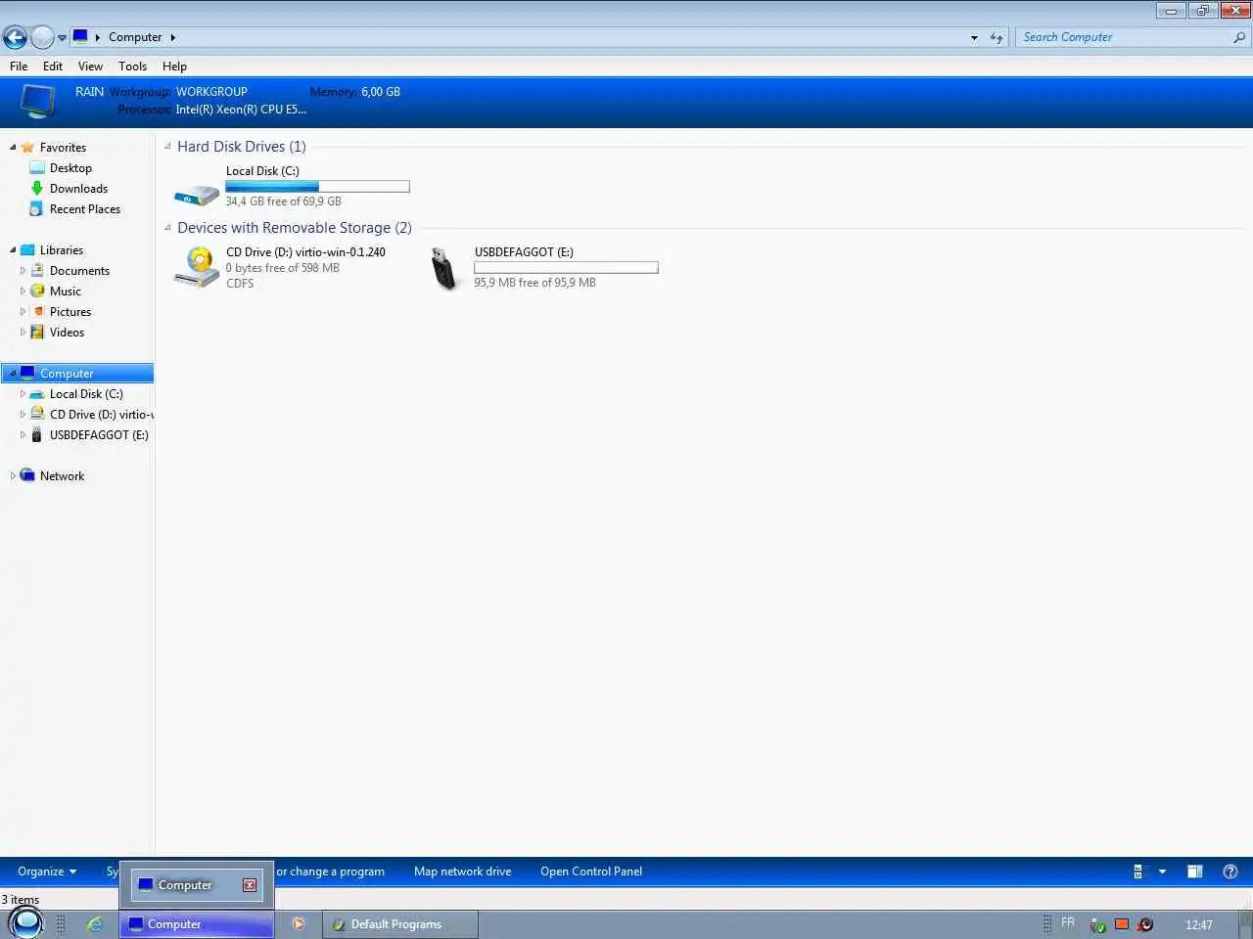Collapse Devices with Removable Storage group
Screen dimensions: 1253x939
[x=167, y=228]
